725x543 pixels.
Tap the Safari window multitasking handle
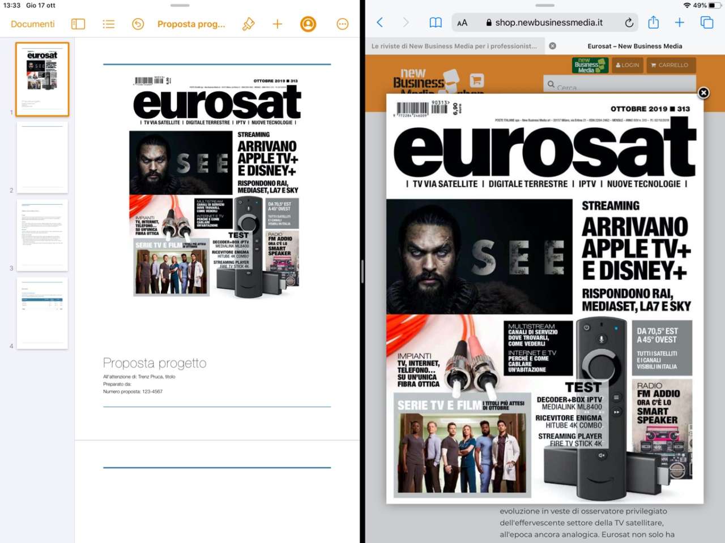pos(545,6)
